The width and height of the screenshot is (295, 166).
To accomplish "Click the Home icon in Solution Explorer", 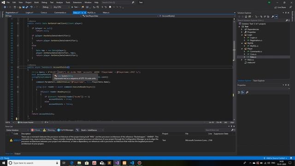I will [246, 17].
